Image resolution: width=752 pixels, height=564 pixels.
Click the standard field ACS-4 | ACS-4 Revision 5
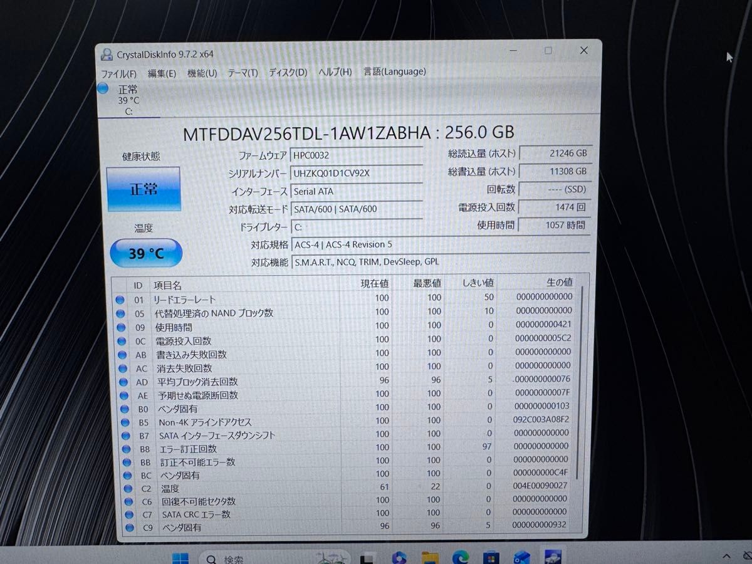[440, 244]
